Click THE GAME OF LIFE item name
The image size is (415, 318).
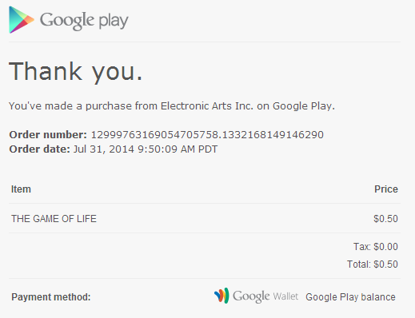54,219
